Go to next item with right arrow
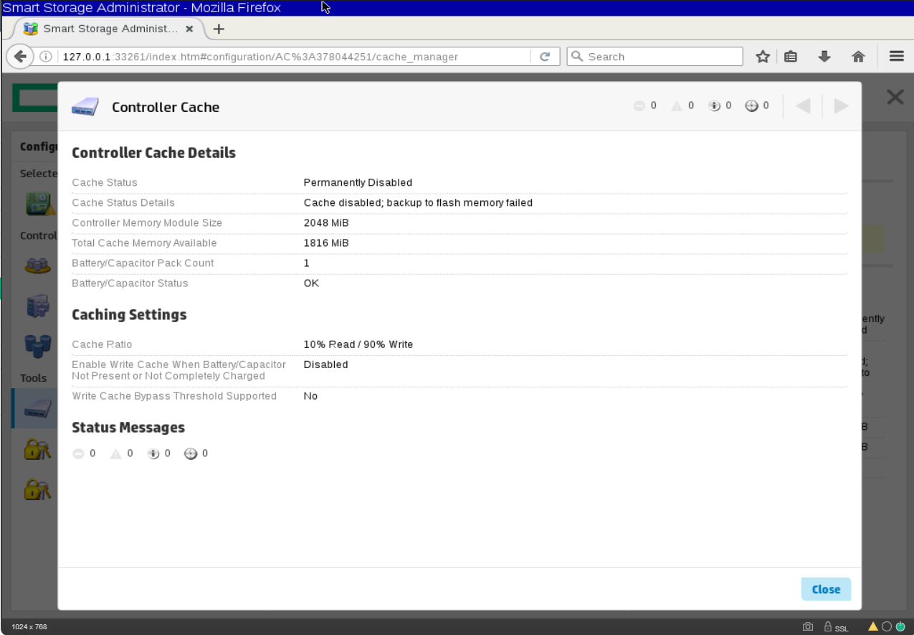 [x=841, y=106]
